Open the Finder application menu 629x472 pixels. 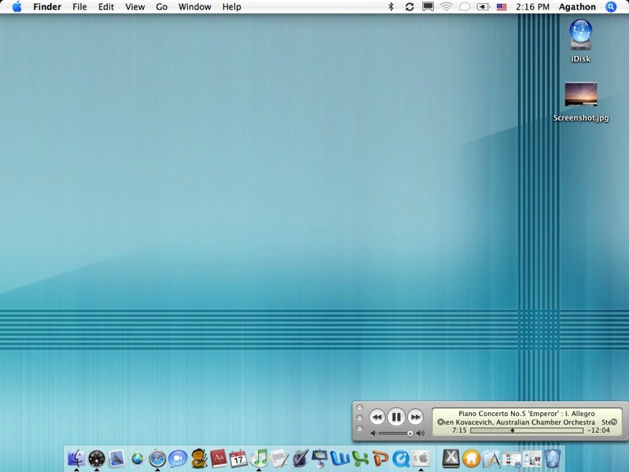tap(47, 7)
